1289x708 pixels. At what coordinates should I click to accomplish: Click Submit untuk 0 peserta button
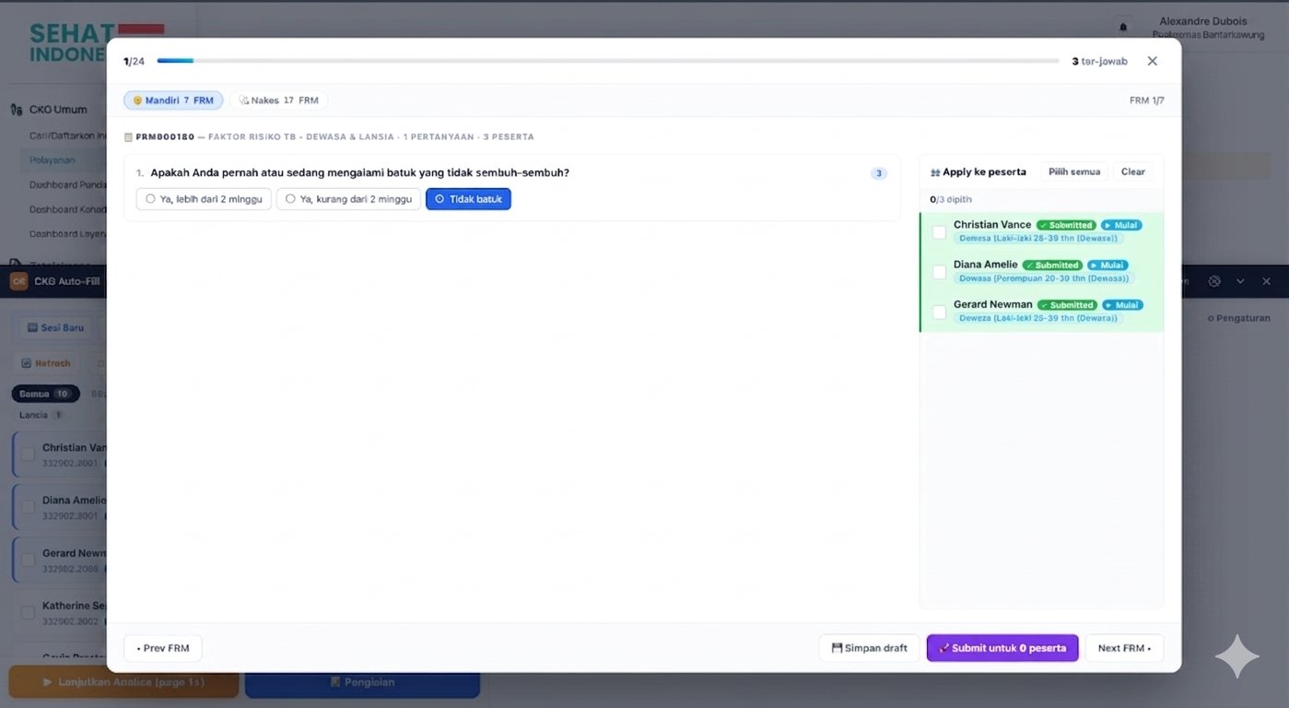[x=1002, y=648]
